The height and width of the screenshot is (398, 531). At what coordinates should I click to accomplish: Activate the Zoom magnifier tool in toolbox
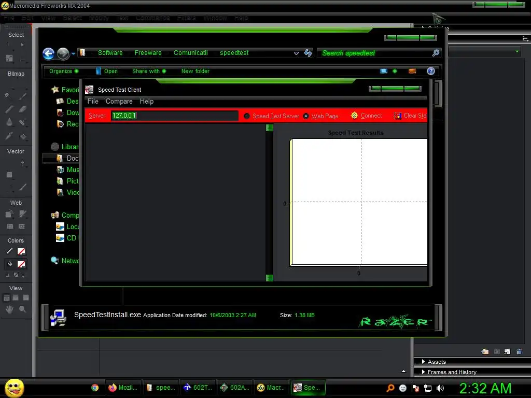22,309
